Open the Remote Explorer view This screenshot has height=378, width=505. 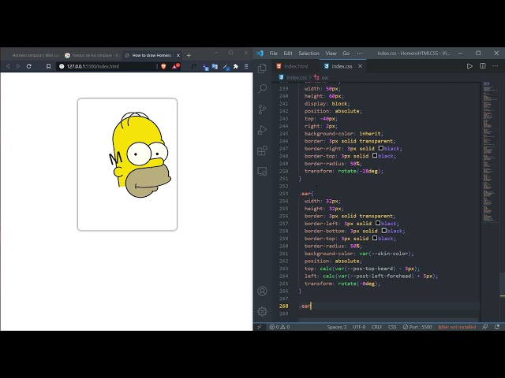[262, 172]
